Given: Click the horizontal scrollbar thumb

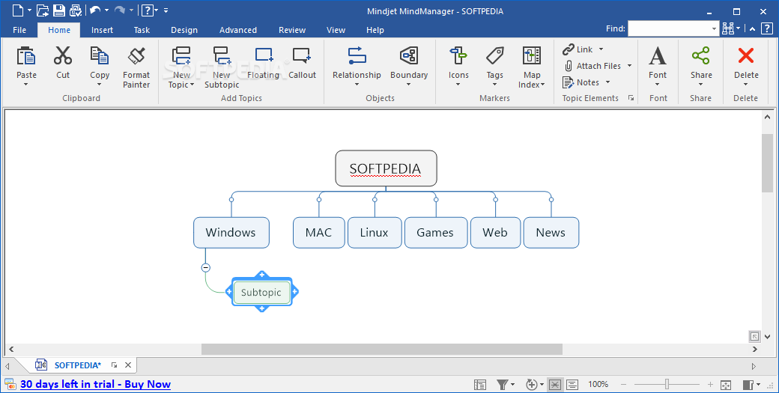Looking at the screenshot, I should click(381, 350).
